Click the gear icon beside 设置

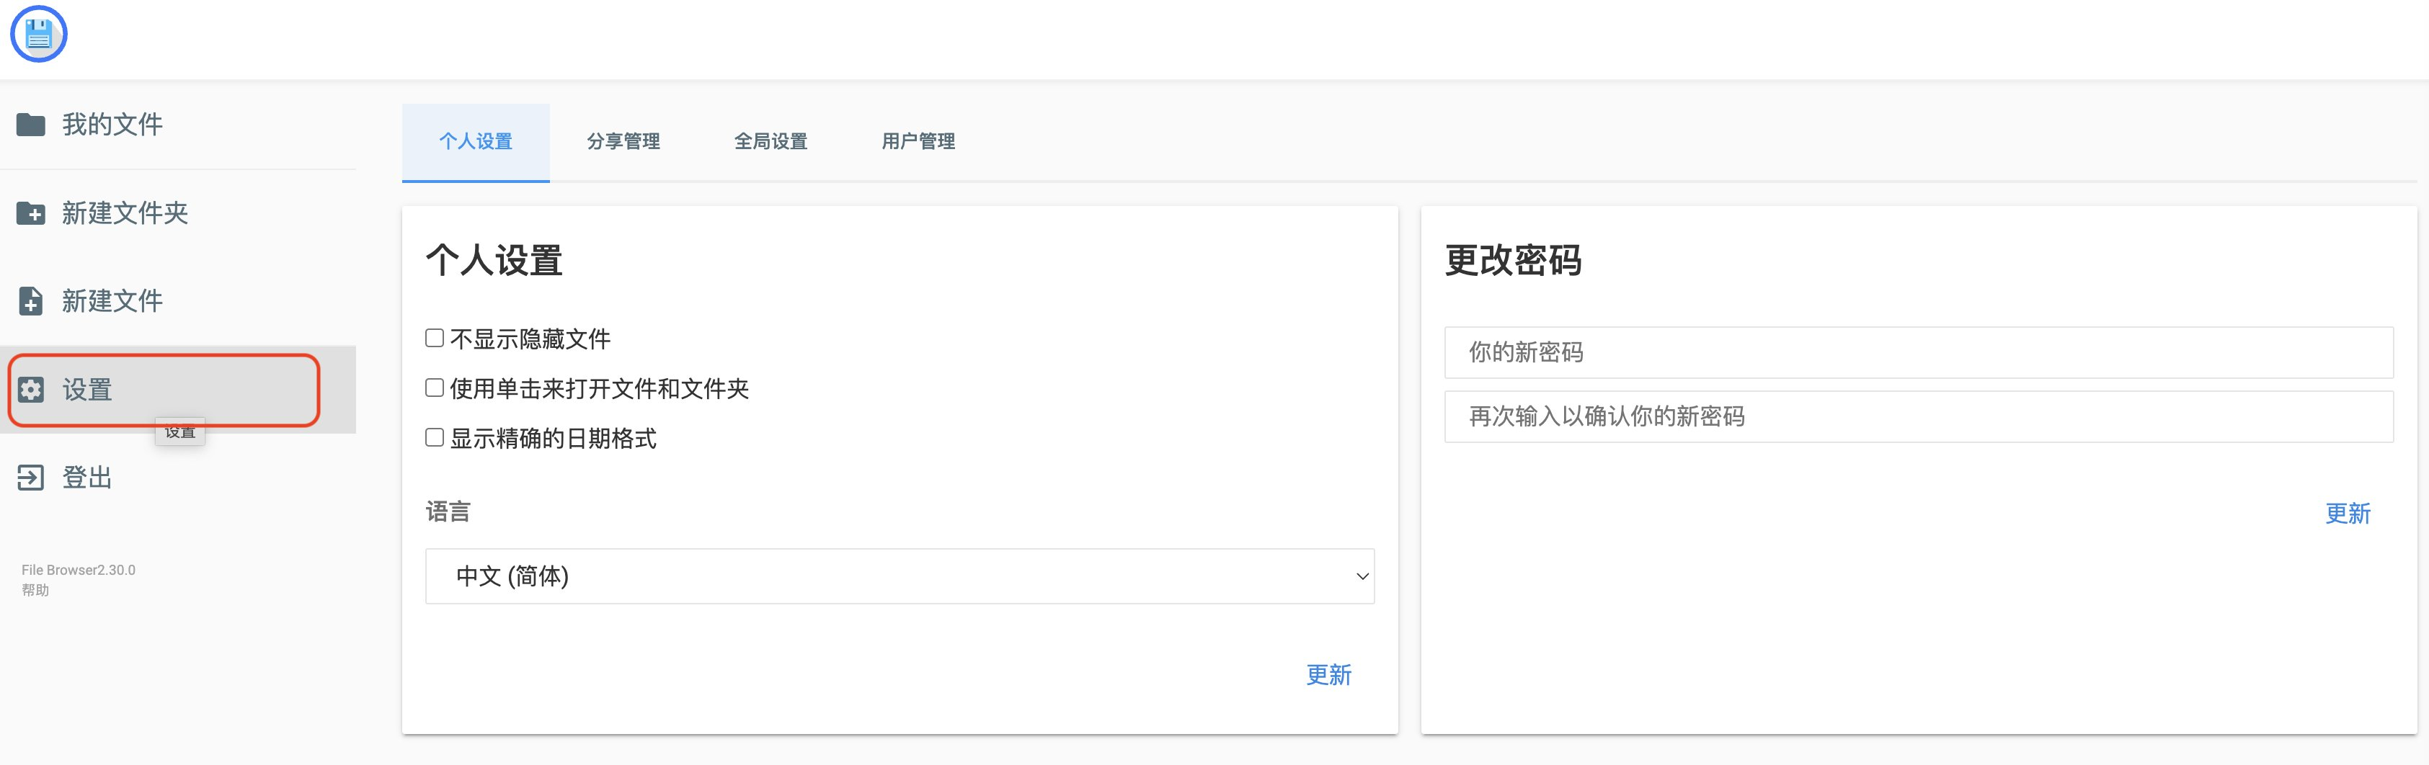point(31,389)
